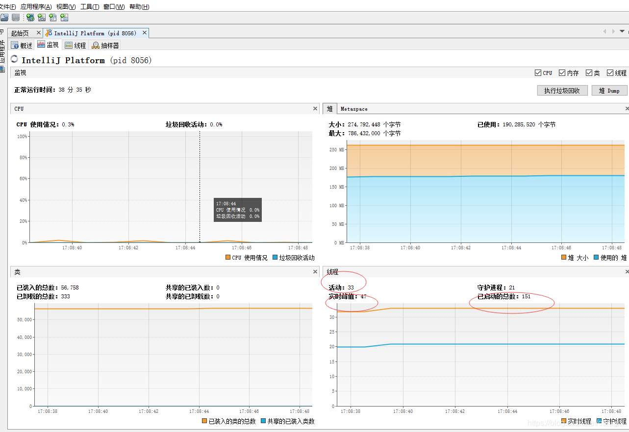
Task: Close the 堆 heap chart panel
Action: click(627, 109)
